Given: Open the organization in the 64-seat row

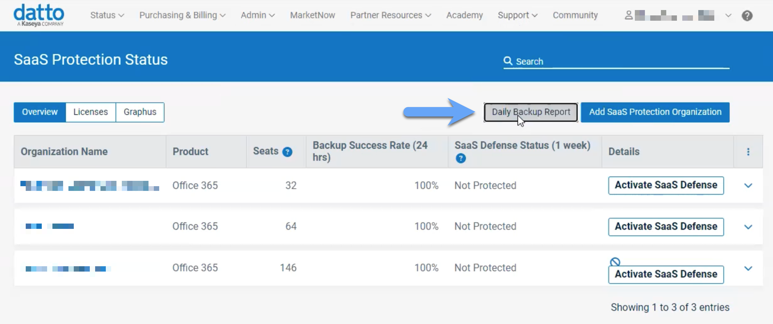Looking at the screenshot, I should pos(50,226).
